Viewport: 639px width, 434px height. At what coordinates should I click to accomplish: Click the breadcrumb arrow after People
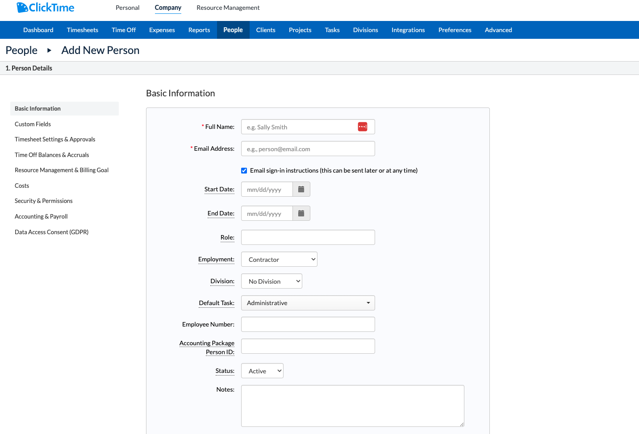click(49, 50)
